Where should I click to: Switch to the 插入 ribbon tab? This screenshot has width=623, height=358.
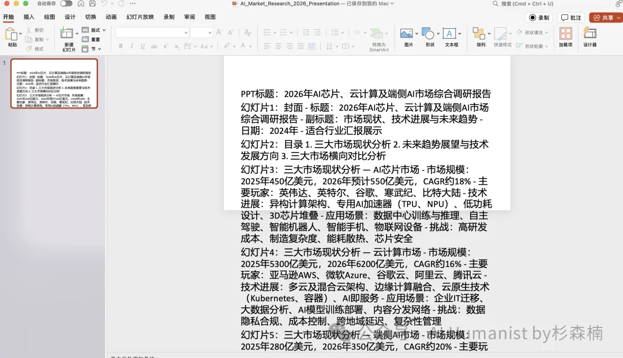(28, 17)
